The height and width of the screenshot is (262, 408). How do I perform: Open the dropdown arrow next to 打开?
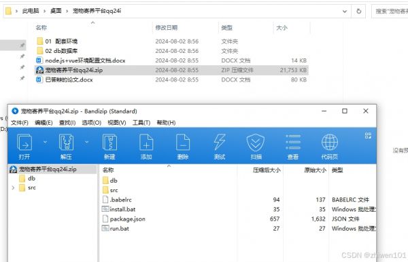tap(45, 142)
